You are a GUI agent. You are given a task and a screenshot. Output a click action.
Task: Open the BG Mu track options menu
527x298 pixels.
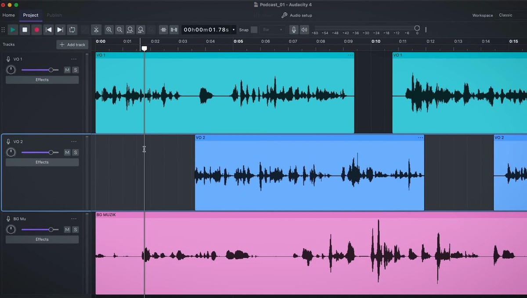[x=74, y=218]
